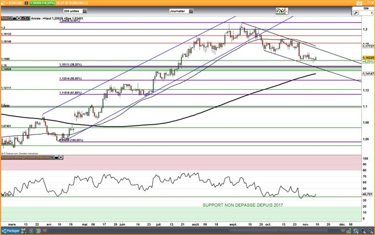Image resolution: width=375 pixels, height=235 pixels.
Task: Click the 1,14147 moving average value tag
Action: point(368,74)
